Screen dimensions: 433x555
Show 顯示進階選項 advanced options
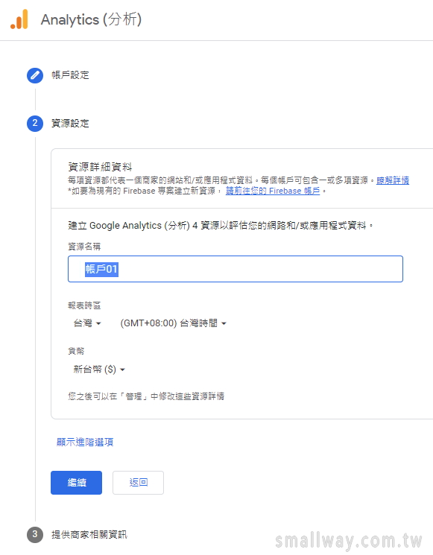pyautogui.click(x=85, y=442)
